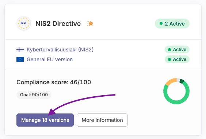Viewport: 206px width, 139px height.
Task: Click the NIS2 Directive title
Action: (x=58, y=24)
